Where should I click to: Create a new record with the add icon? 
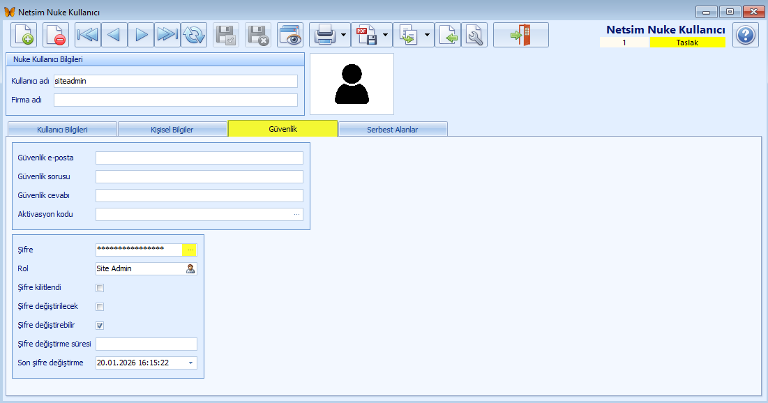24,35
